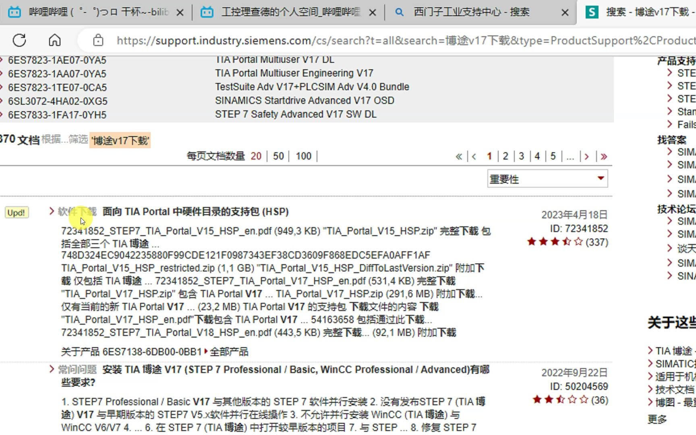Open 安装 TIA 博途 V17 requirements FAQ

[275, 376]
